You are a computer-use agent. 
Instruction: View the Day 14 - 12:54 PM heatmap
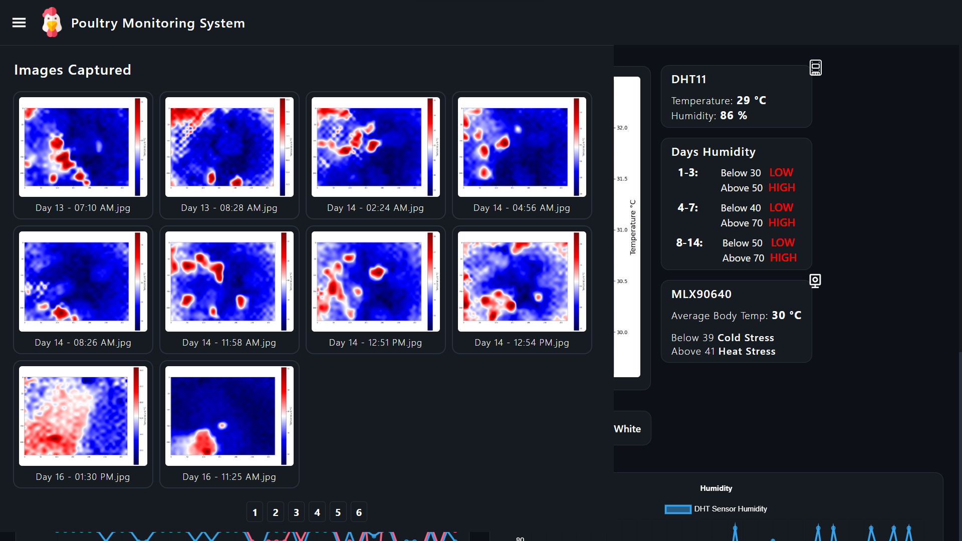pyautogui.click(x=522, y=282)
